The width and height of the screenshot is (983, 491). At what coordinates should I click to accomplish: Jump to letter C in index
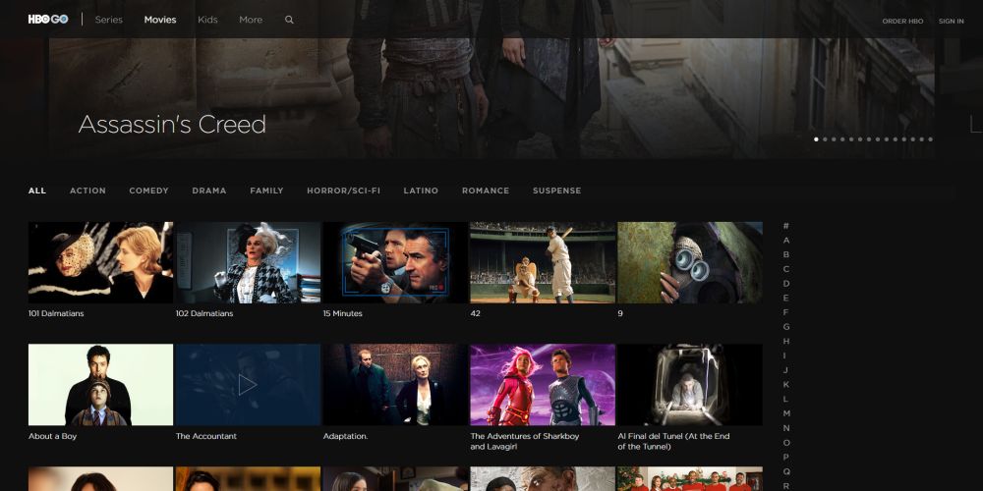pyautogui.click(x=786, y=269)
